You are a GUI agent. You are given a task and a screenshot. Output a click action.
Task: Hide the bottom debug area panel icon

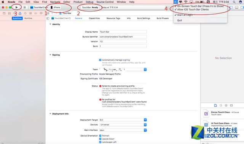click(236, 7)
